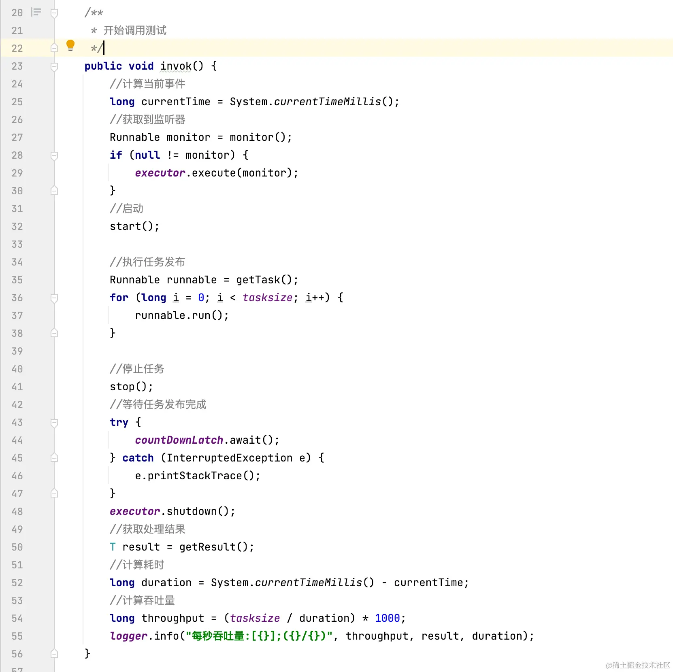
Task: Click the green log message string
Action: (x=259, y=636)
